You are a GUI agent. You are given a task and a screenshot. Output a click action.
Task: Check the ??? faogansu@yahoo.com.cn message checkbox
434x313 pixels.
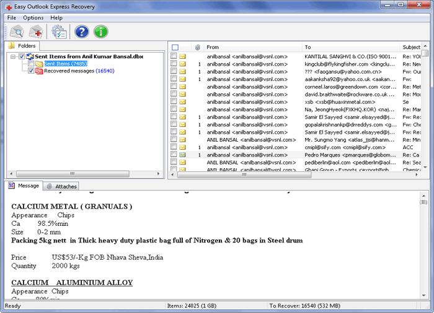(x=174, y=71)
